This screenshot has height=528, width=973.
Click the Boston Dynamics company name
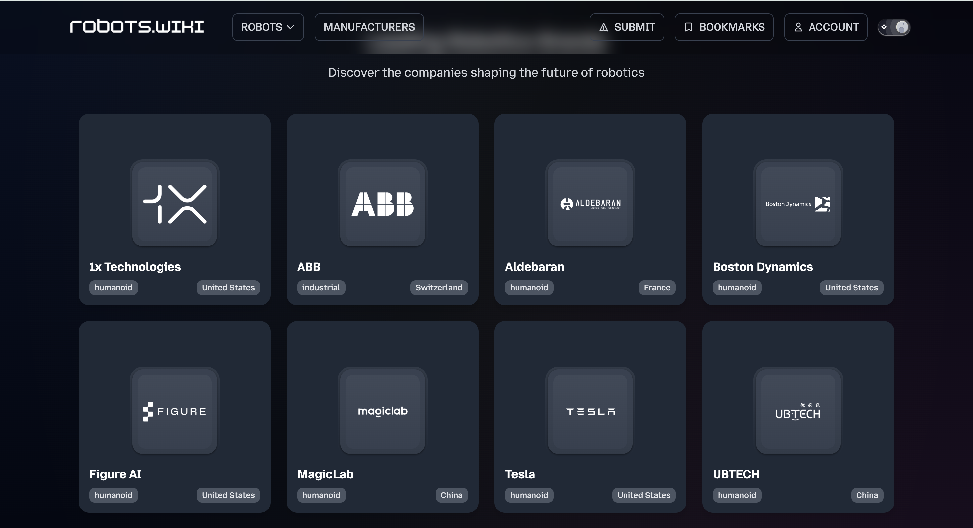tap(763, 267)
